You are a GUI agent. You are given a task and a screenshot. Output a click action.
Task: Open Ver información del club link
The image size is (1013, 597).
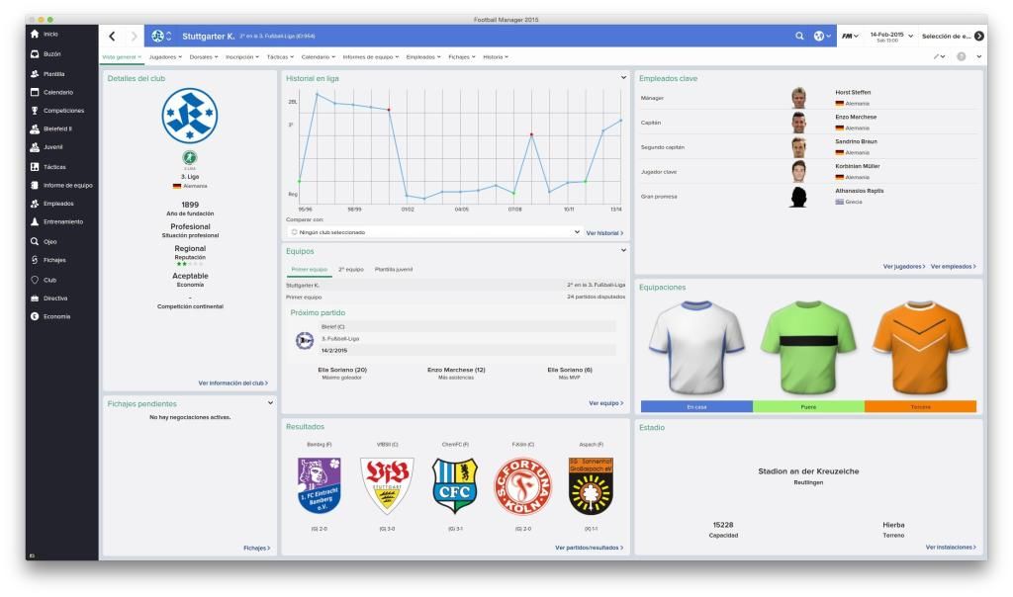click(x=232, y=383)
